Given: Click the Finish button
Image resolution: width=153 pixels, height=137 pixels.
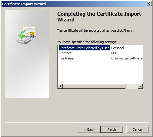Looking at the screenshot, I should (112, 129).
